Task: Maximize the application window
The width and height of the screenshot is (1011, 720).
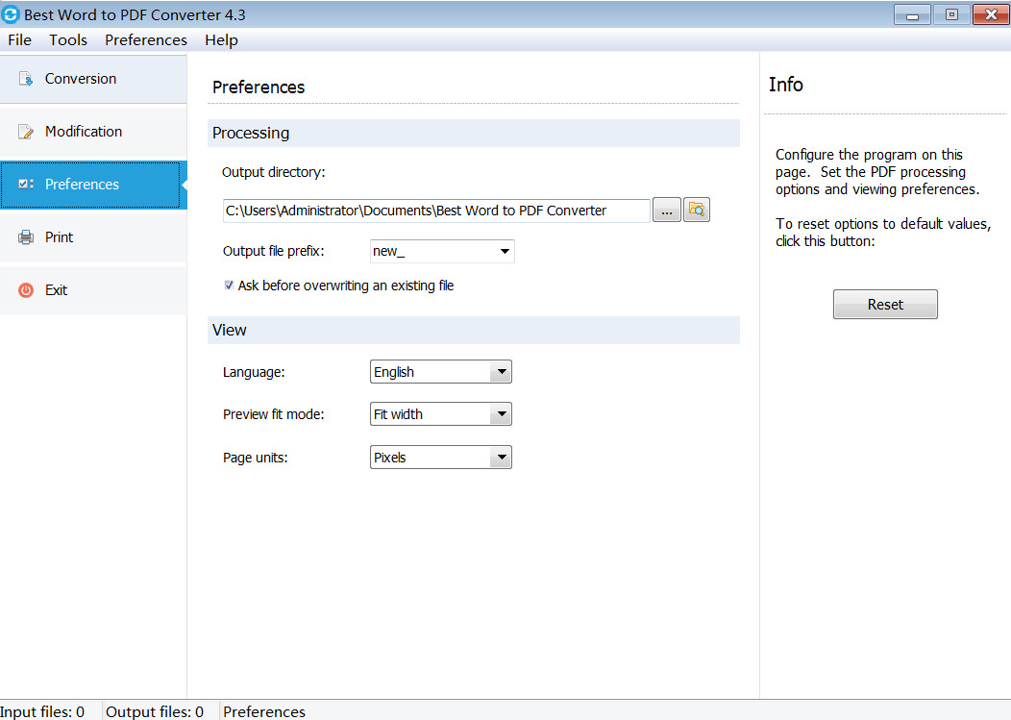Action: pyautogui.click(x=951, y=14)
